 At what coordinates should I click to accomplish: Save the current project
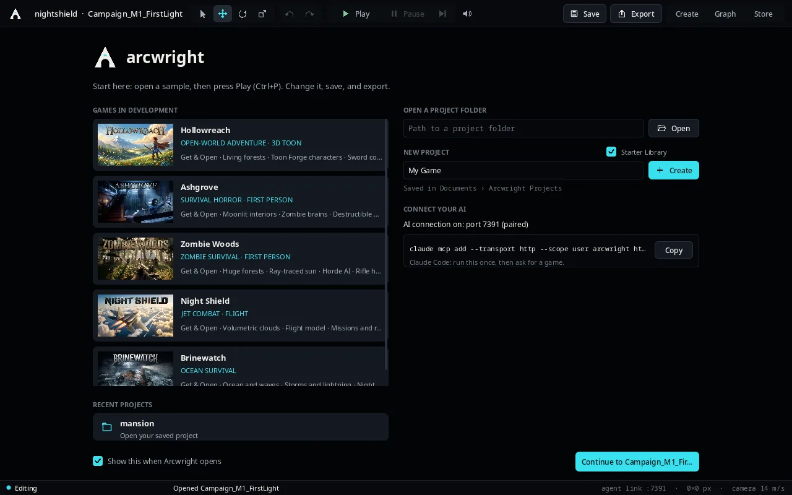[x=585, y=14]
